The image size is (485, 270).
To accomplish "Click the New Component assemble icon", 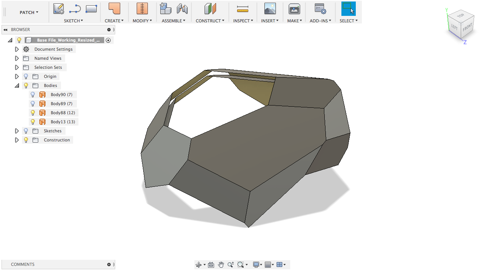I will point(166,9).
